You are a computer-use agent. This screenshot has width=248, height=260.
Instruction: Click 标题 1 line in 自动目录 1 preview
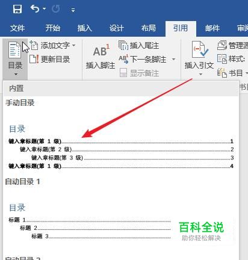coord(90,220)
